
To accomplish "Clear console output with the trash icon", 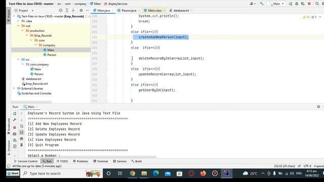I will point(21,145).
